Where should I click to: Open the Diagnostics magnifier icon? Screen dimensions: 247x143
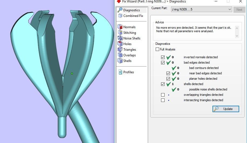pos(120,10)
